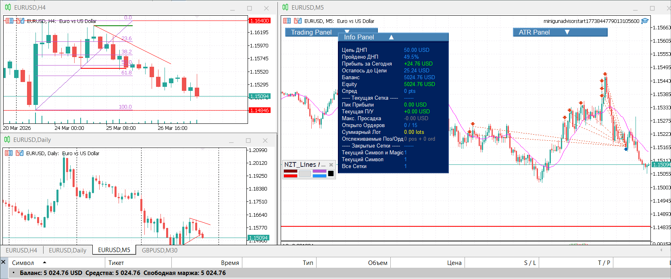This screenshot has width=671, height=279.
Task: Click Прибыль за Сегодня value +24.76 USD
Action: click(418, 64)
